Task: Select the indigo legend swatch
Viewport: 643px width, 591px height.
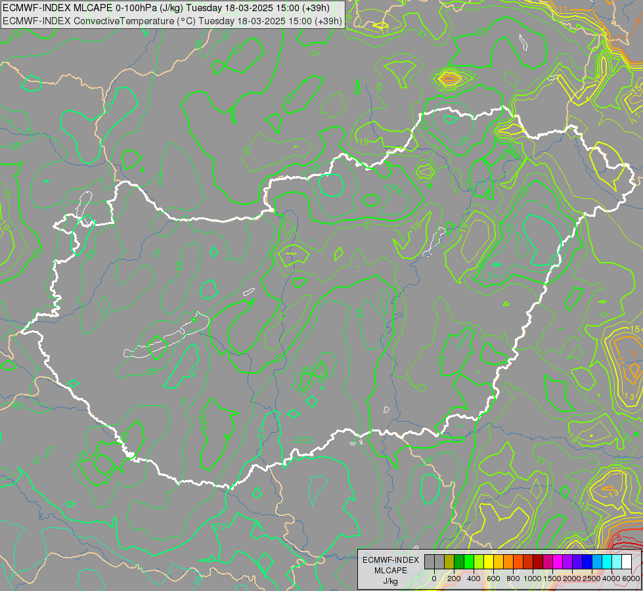Action: 577,561
